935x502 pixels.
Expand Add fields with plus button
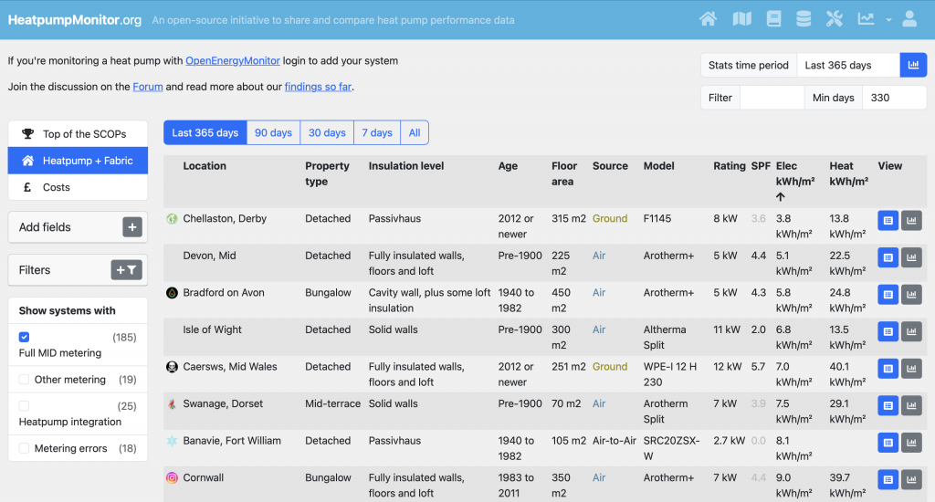(132, 227)
